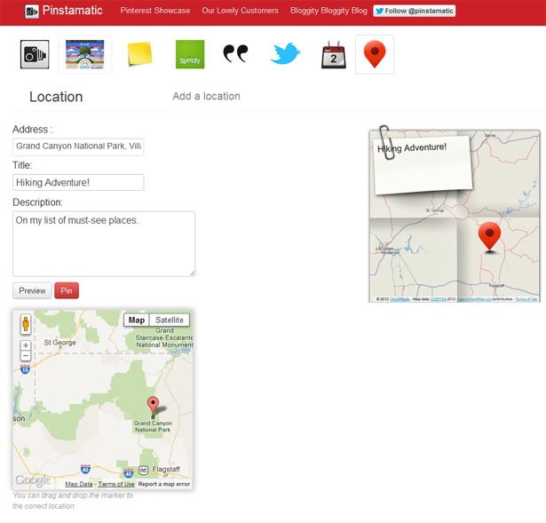
Task: Select the red location marker icon
Action: [x=375, y=54]
